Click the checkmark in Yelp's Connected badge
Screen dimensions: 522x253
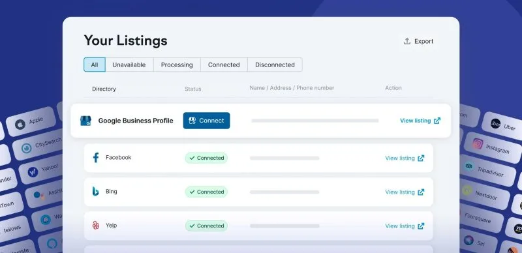[x=192, y=226]
